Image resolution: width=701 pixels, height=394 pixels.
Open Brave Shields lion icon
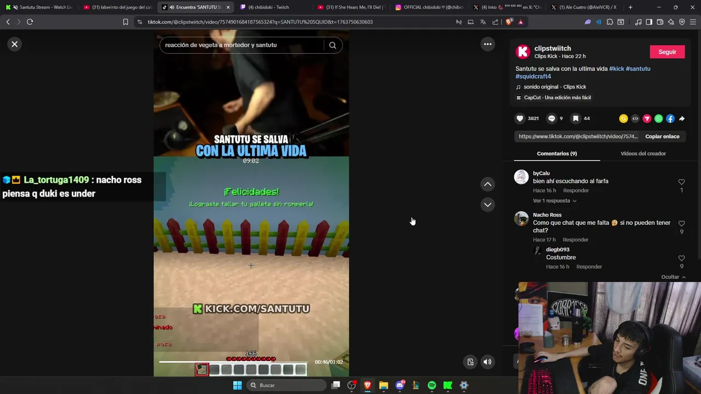[509, 22]
